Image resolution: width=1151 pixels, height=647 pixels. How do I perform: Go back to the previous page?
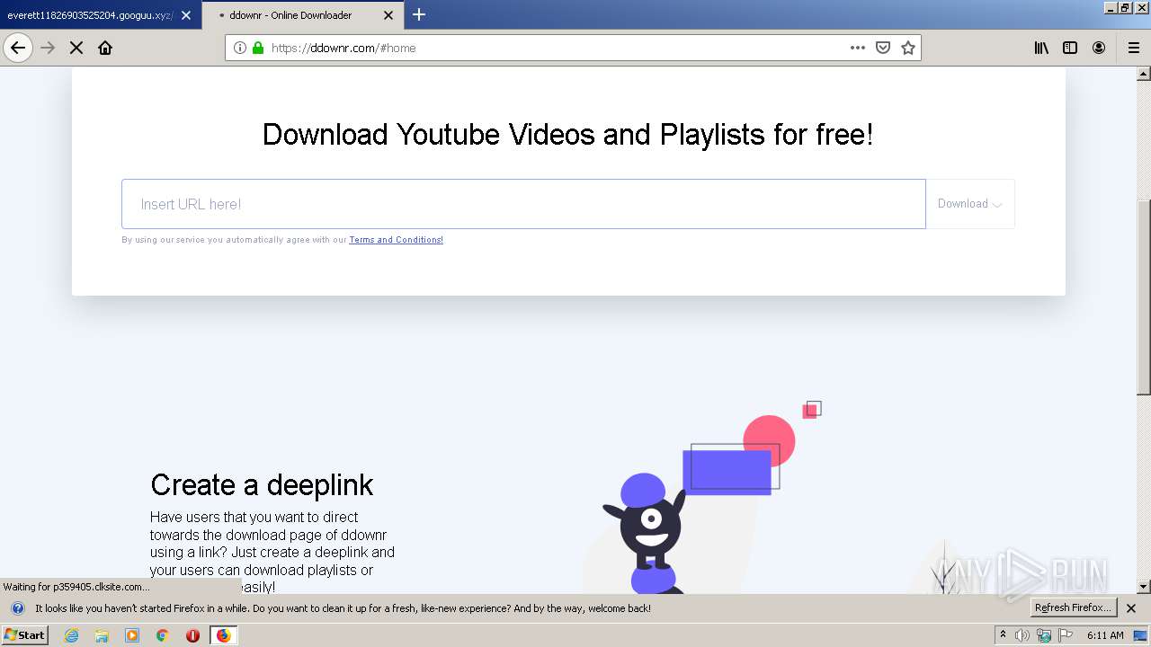click(18, 48)
